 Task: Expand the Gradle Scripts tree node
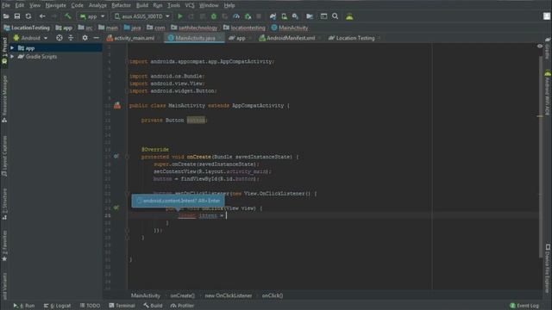(x=12, y=56)
